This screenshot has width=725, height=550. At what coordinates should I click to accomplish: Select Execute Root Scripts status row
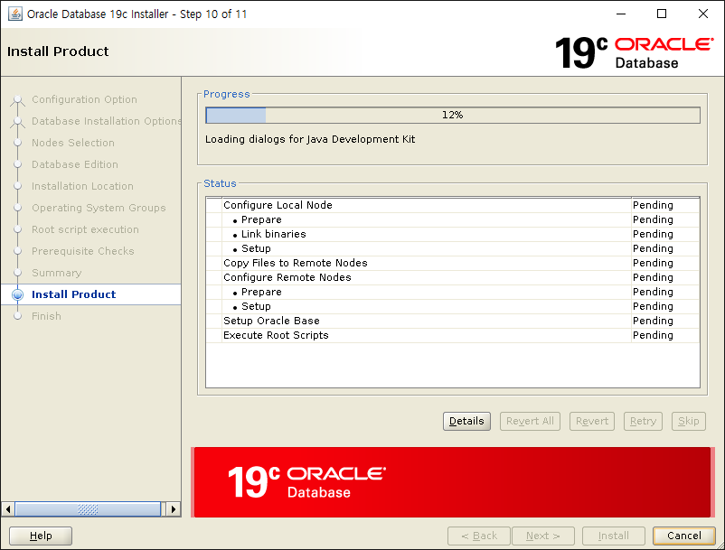click(453, 335)
